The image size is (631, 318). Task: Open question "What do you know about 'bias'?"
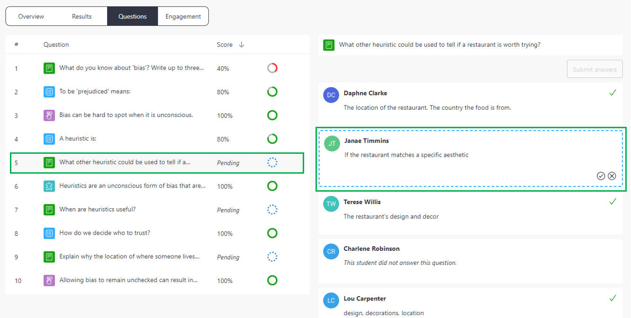(132, 68)
